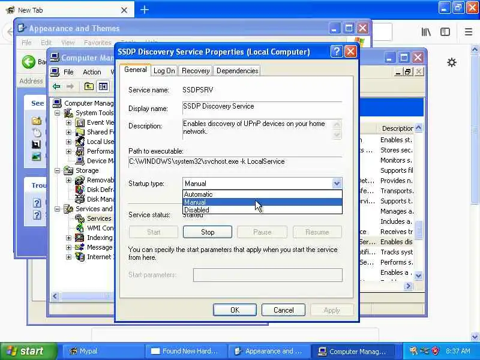Open File menu in Appearance and Themes
480x360 pixels.
click(x=26, y=43)
